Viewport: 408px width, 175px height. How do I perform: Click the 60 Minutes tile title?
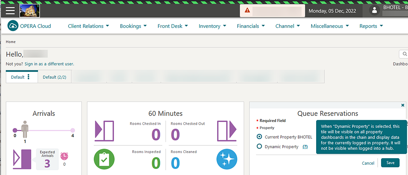pyautogui.click(x=166, y=113)
